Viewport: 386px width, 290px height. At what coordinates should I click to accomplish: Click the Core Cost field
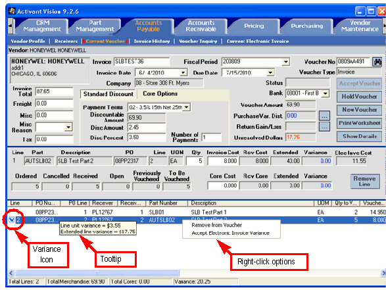click(x=223, y=185)
